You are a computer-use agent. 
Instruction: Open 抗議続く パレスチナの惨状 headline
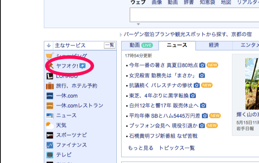(161, 85)
